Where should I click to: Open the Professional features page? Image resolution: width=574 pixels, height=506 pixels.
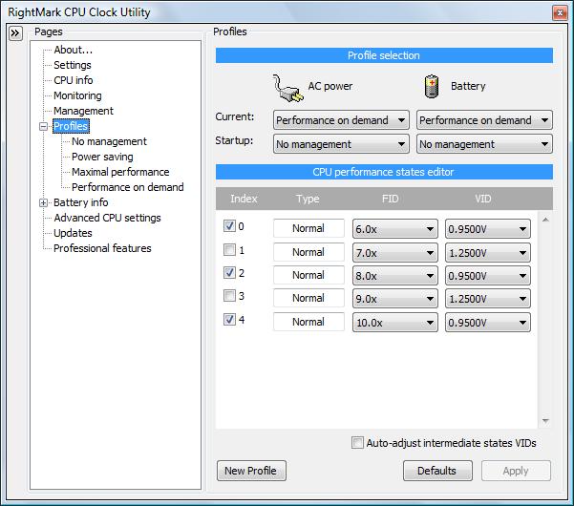coord(102,248)
